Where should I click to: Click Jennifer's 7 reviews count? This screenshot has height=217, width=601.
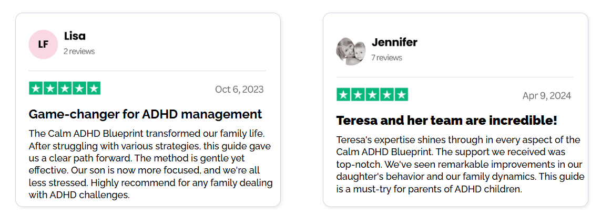click(386, 58)
